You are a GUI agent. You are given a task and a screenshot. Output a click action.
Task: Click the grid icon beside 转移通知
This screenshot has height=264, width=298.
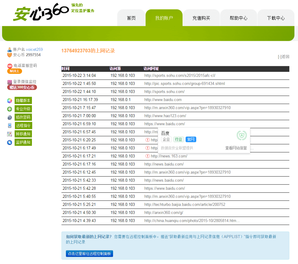click(10, 134)
